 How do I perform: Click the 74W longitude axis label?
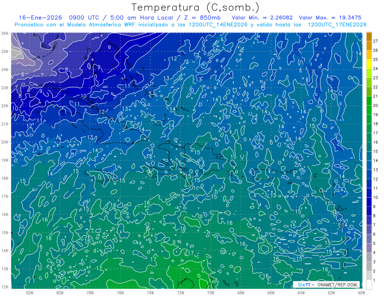coord(150,293)
